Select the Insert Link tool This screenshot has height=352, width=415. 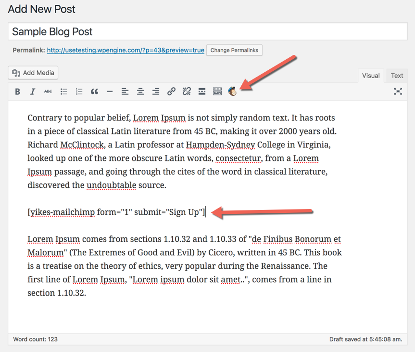pos(171,91)
